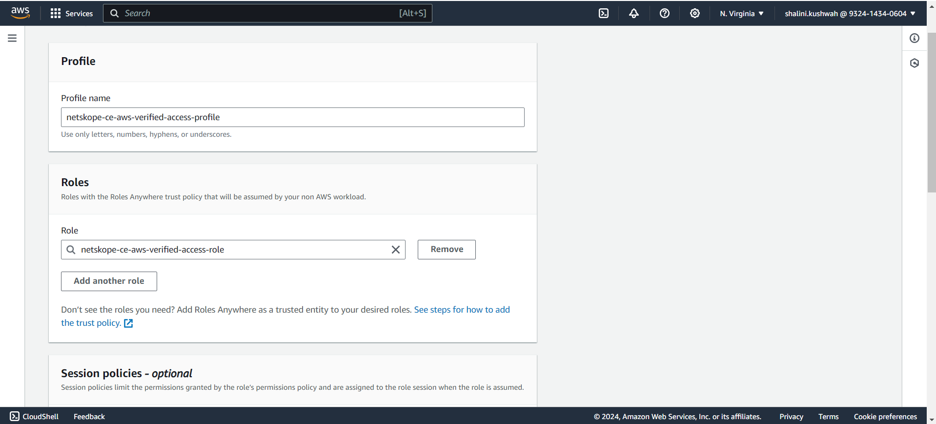
Task: Click the search magnifier in top bar
Action: click(x=114, y=13)
